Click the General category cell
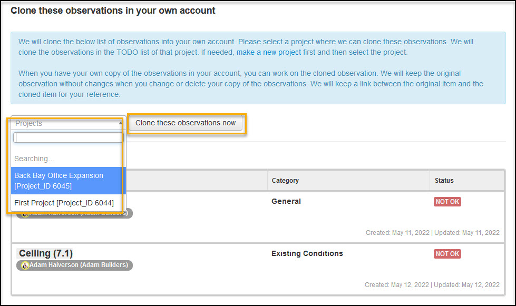The width and height of the screenshot is (516, 306). pos(286,201)
